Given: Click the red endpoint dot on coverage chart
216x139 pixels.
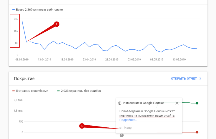Looking at the screenshot, I should [x=197, y=132].
